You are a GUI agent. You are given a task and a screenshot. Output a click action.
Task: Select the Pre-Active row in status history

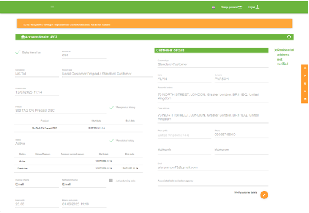tap(78, 168)
